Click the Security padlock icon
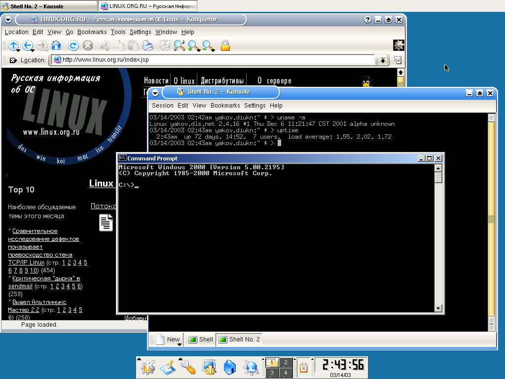505x379 pixels. [x=225, y=45]
